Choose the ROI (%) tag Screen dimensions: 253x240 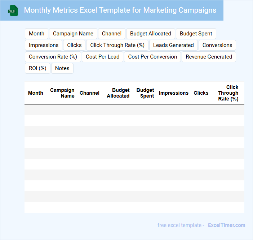click(x=37, y=68)
